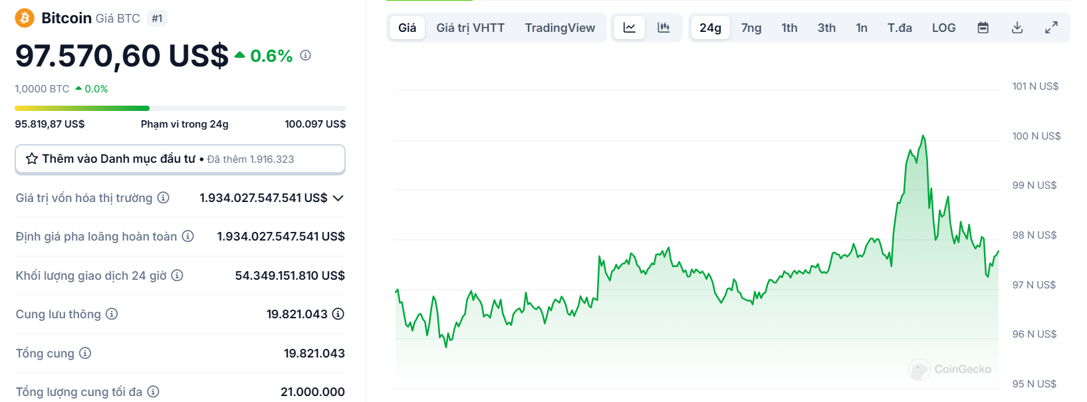Set chart range to 3th

[826, 28]
